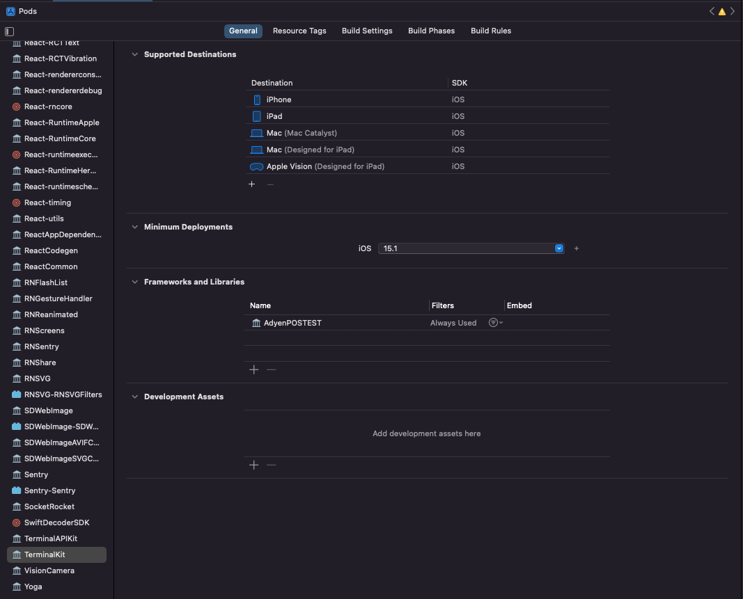Click RNSVG-RNSVGFilters bundle icon

click(16, 394)
